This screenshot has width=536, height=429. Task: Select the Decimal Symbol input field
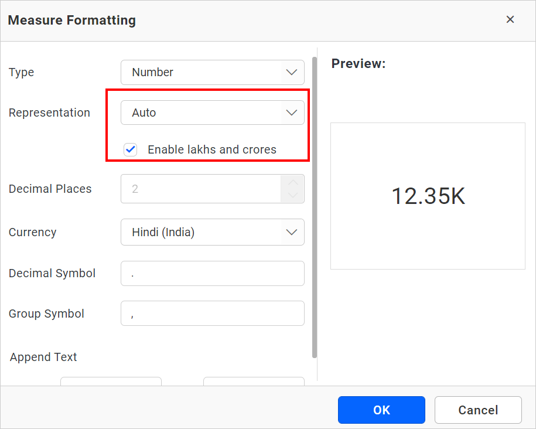212,273
